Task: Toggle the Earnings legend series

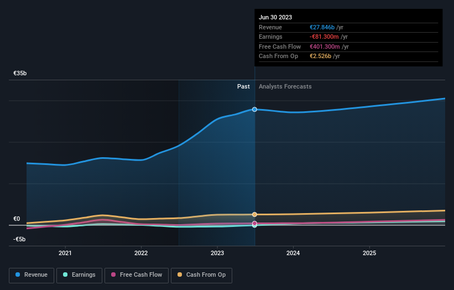Action: (79, 275)
